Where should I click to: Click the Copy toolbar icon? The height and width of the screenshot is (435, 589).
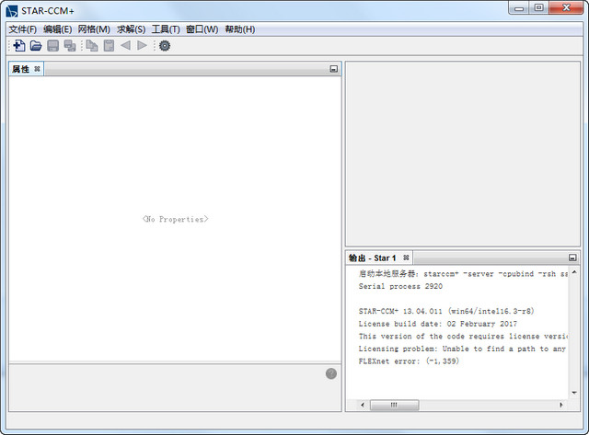[92, 46]
